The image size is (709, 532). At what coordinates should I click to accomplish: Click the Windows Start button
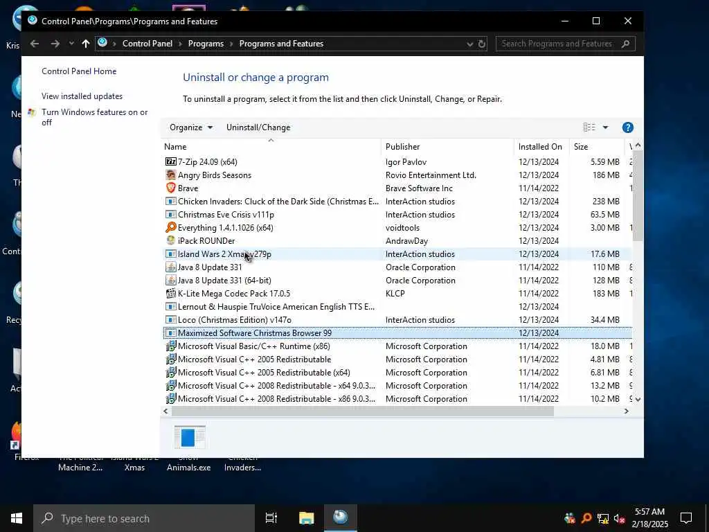[17, 518]
